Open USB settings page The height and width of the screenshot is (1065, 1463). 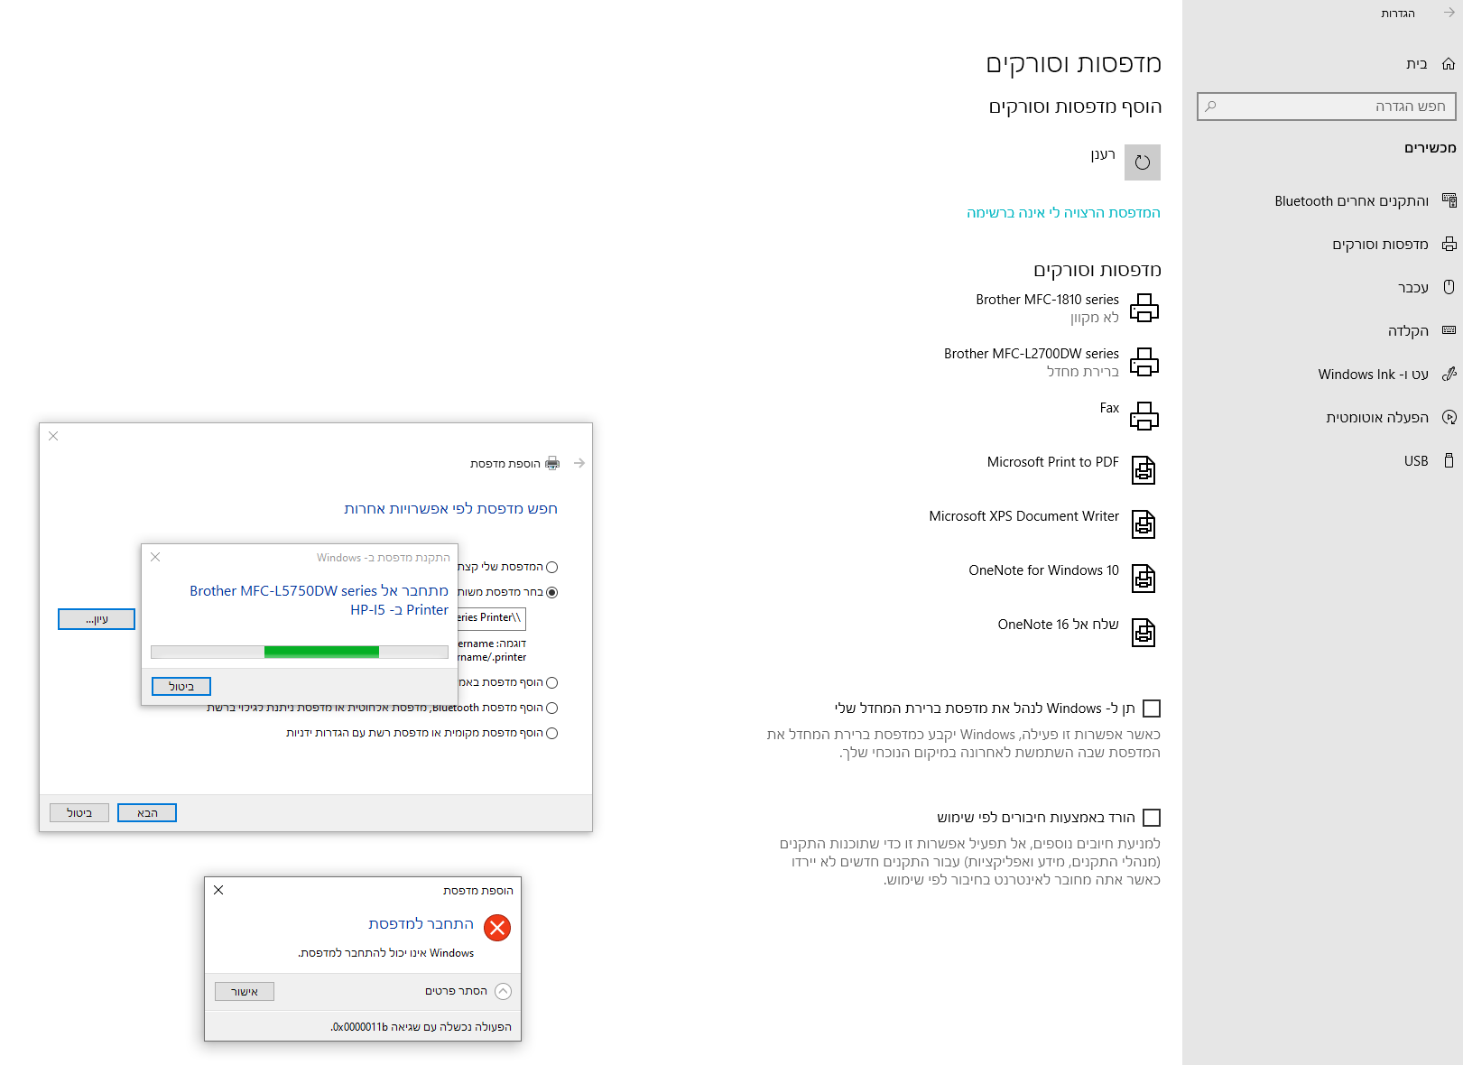[1416, 460]
